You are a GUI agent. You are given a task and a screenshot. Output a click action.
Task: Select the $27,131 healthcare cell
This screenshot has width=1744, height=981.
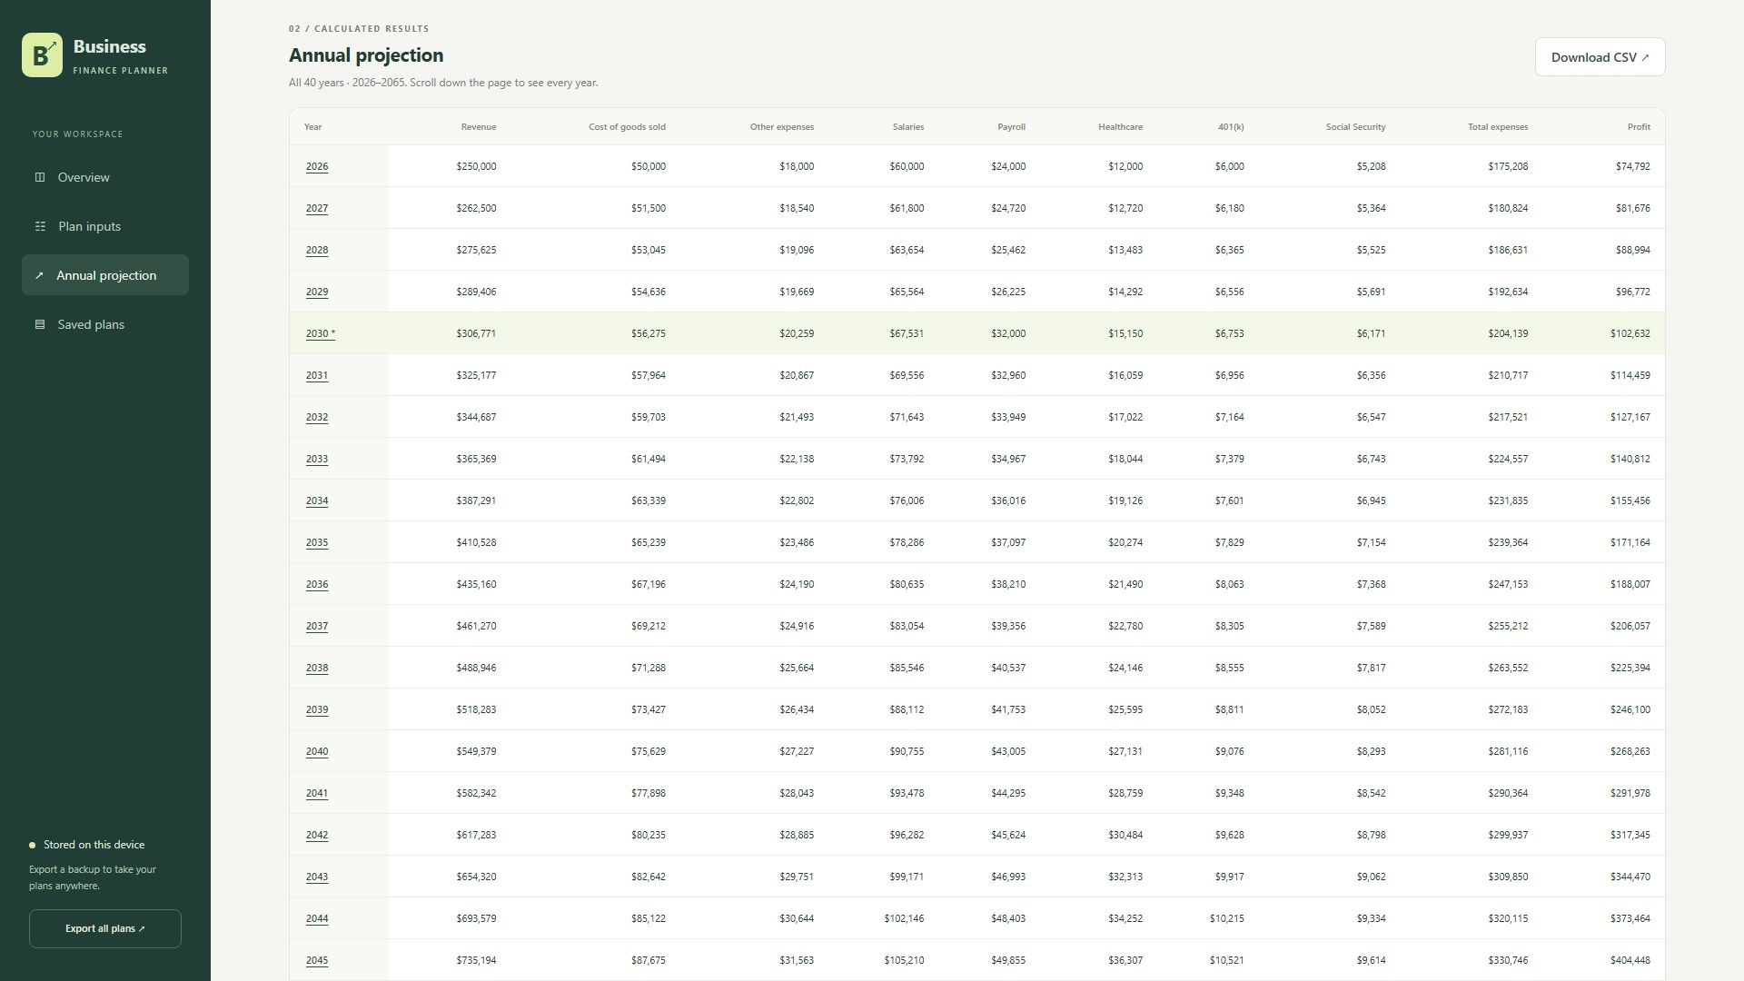click(1125, 751)
